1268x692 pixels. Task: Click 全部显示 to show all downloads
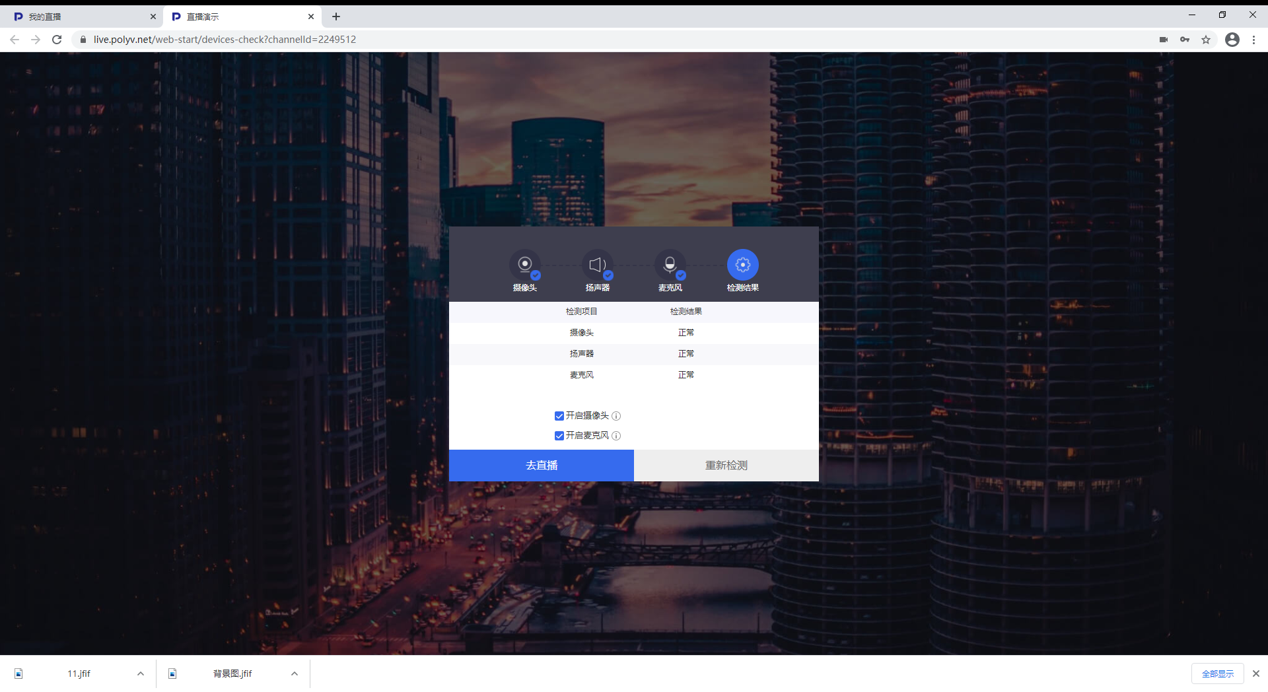[1217, 674]
